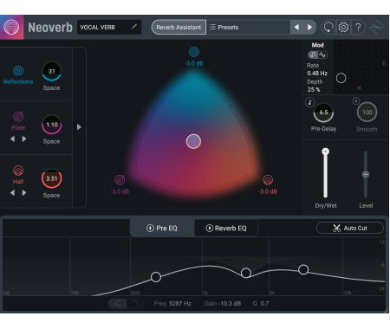Select previous Plate reverb type
This screenshot has height=329, width=390.
coord(12,139)
